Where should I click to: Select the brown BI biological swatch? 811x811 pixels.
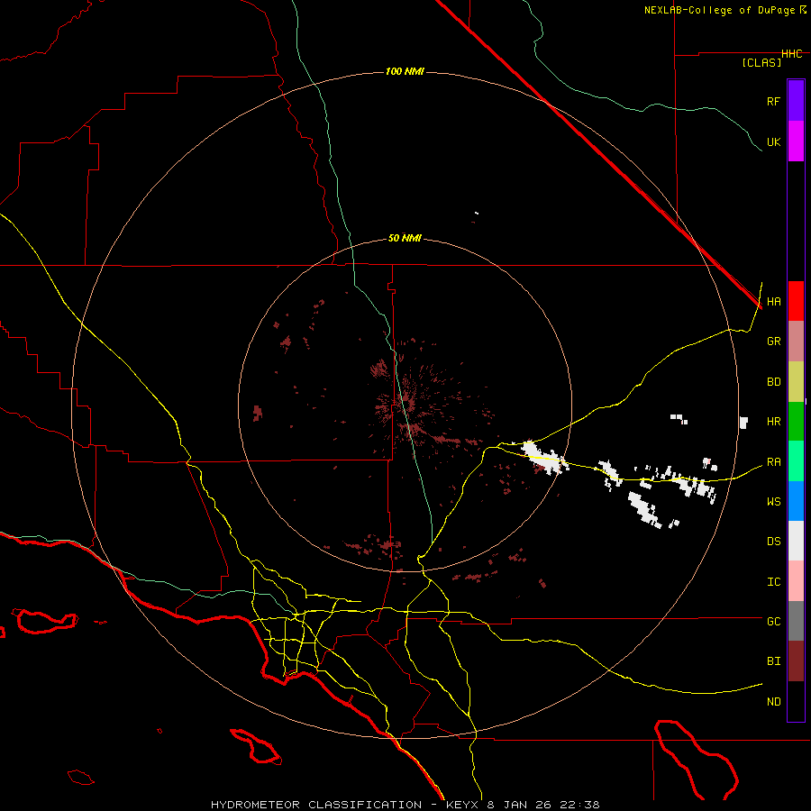[x=796, y=661]
